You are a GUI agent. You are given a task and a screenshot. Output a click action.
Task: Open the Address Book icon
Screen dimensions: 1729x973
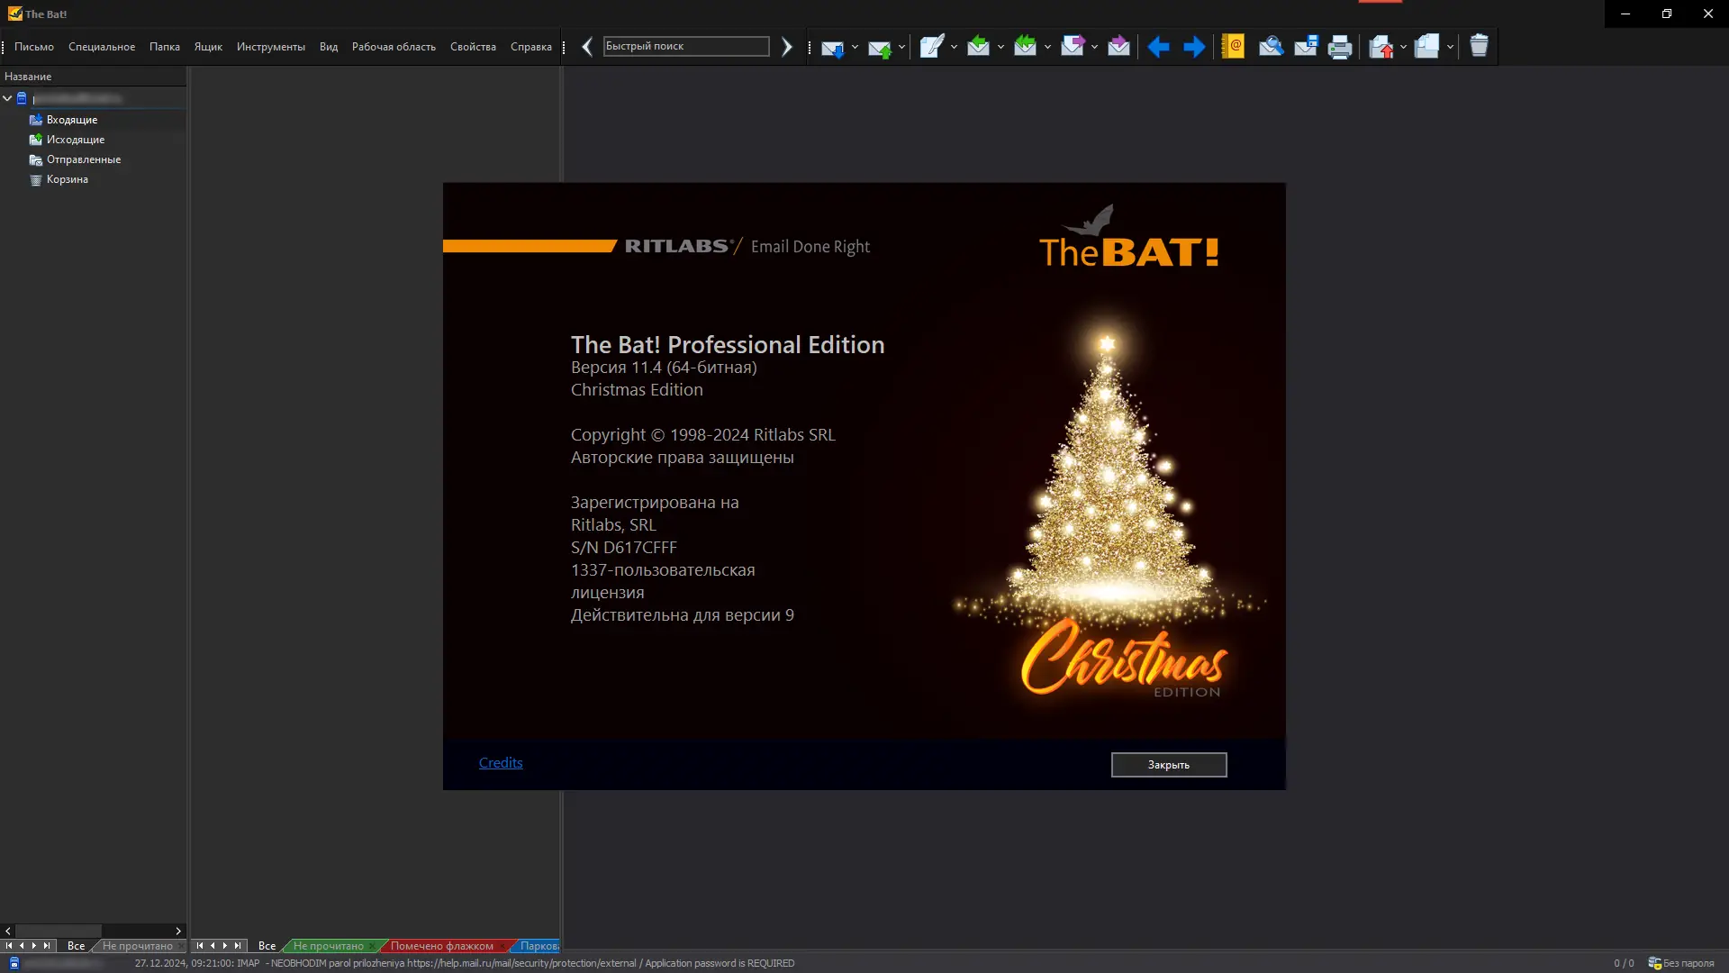(x=1233, y=47)
